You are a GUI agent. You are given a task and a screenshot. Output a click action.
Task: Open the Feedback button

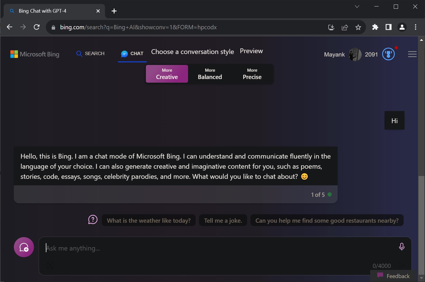point(394,276)
